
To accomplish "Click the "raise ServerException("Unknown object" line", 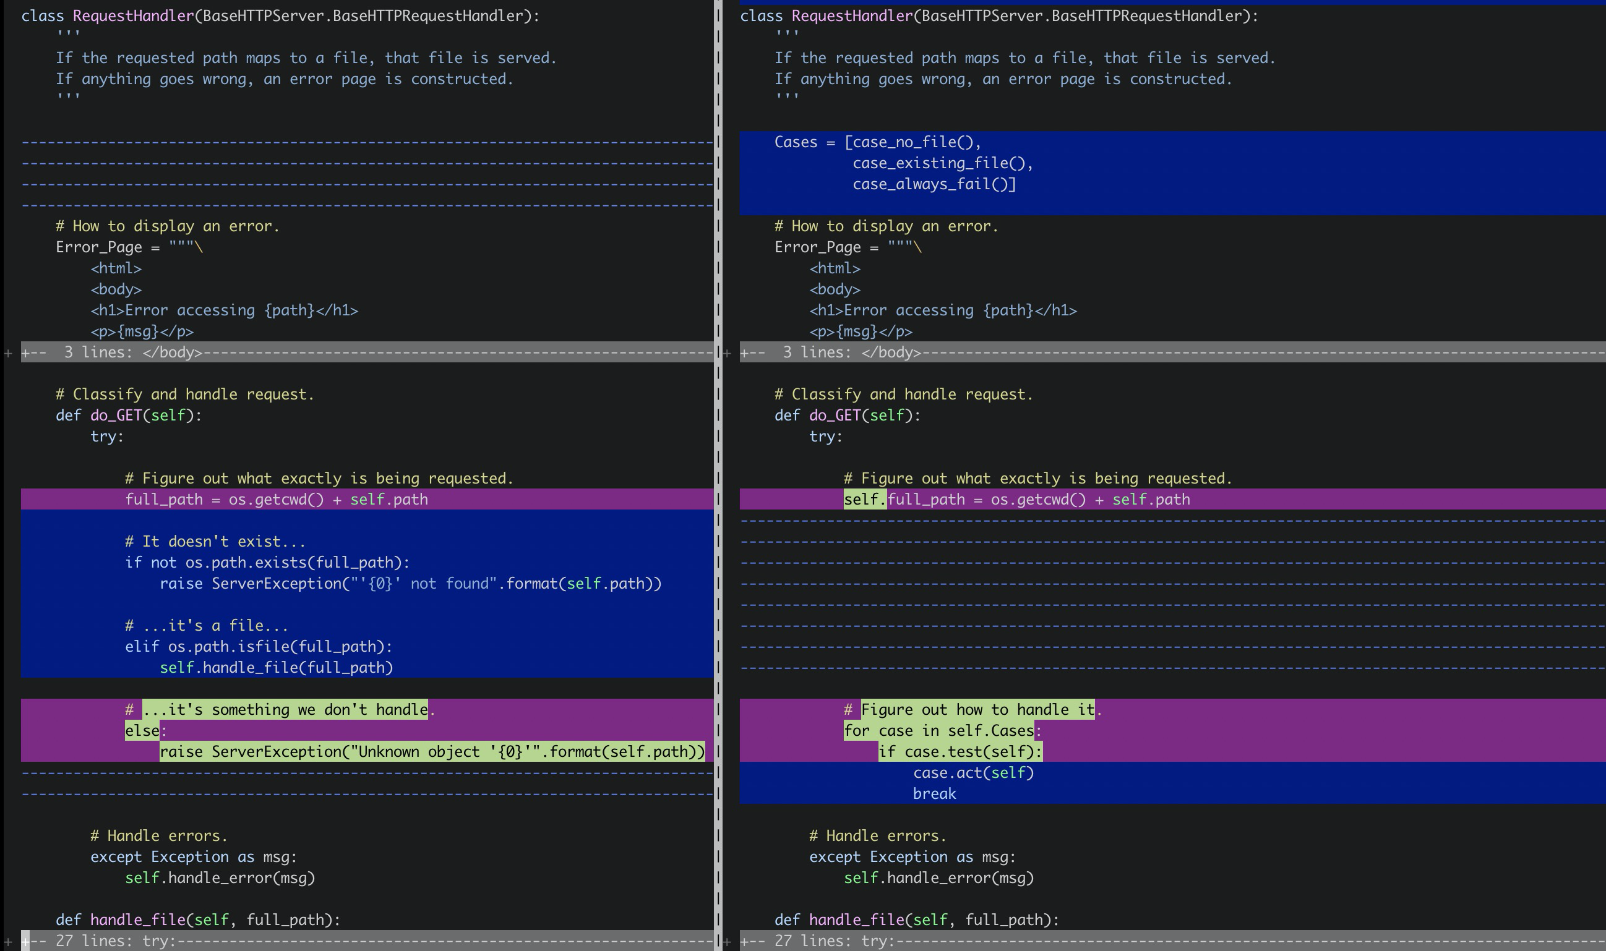I will 432,751.
